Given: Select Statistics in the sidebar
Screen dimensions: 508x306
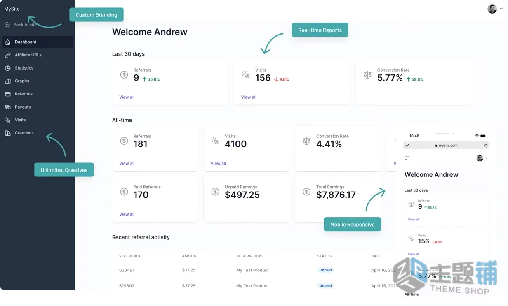Looking at the screenshot, I should [x=38, y=68].
